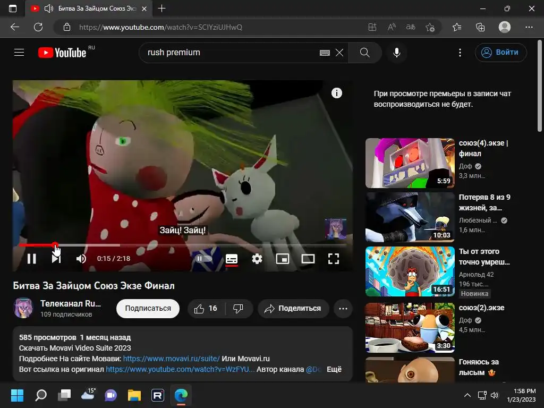Open Edge settings and more menu
The height and width of the screenshot is (408, 544).
point(529,27)
